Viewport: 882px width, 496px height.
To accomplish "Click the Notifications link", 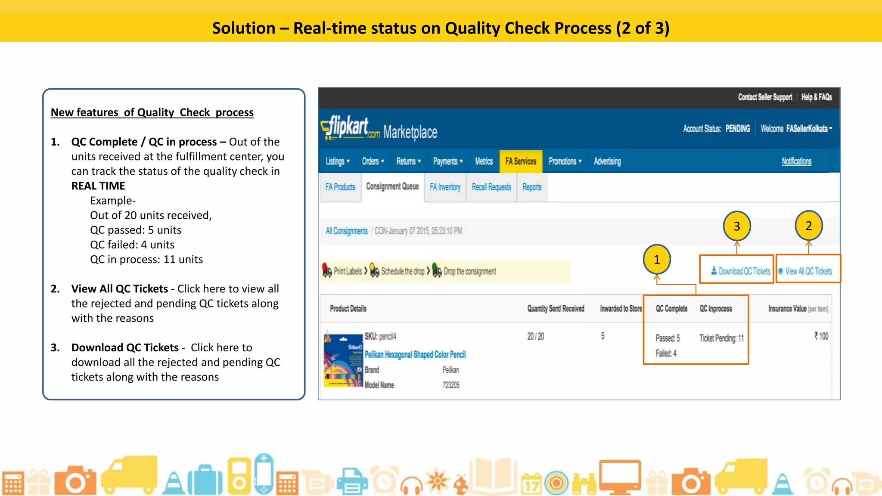I will pos(796,161).
